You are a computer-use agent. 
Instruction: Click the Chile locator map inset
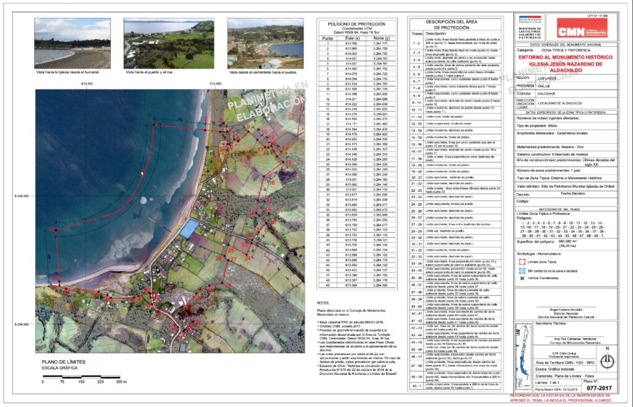(524, 355)
